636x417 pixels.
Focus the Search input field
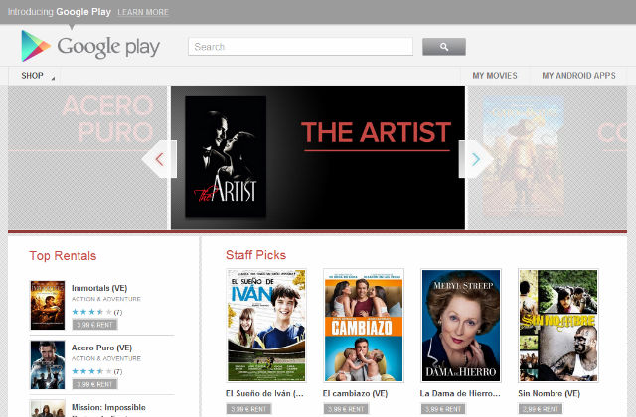tap(300, 47)
